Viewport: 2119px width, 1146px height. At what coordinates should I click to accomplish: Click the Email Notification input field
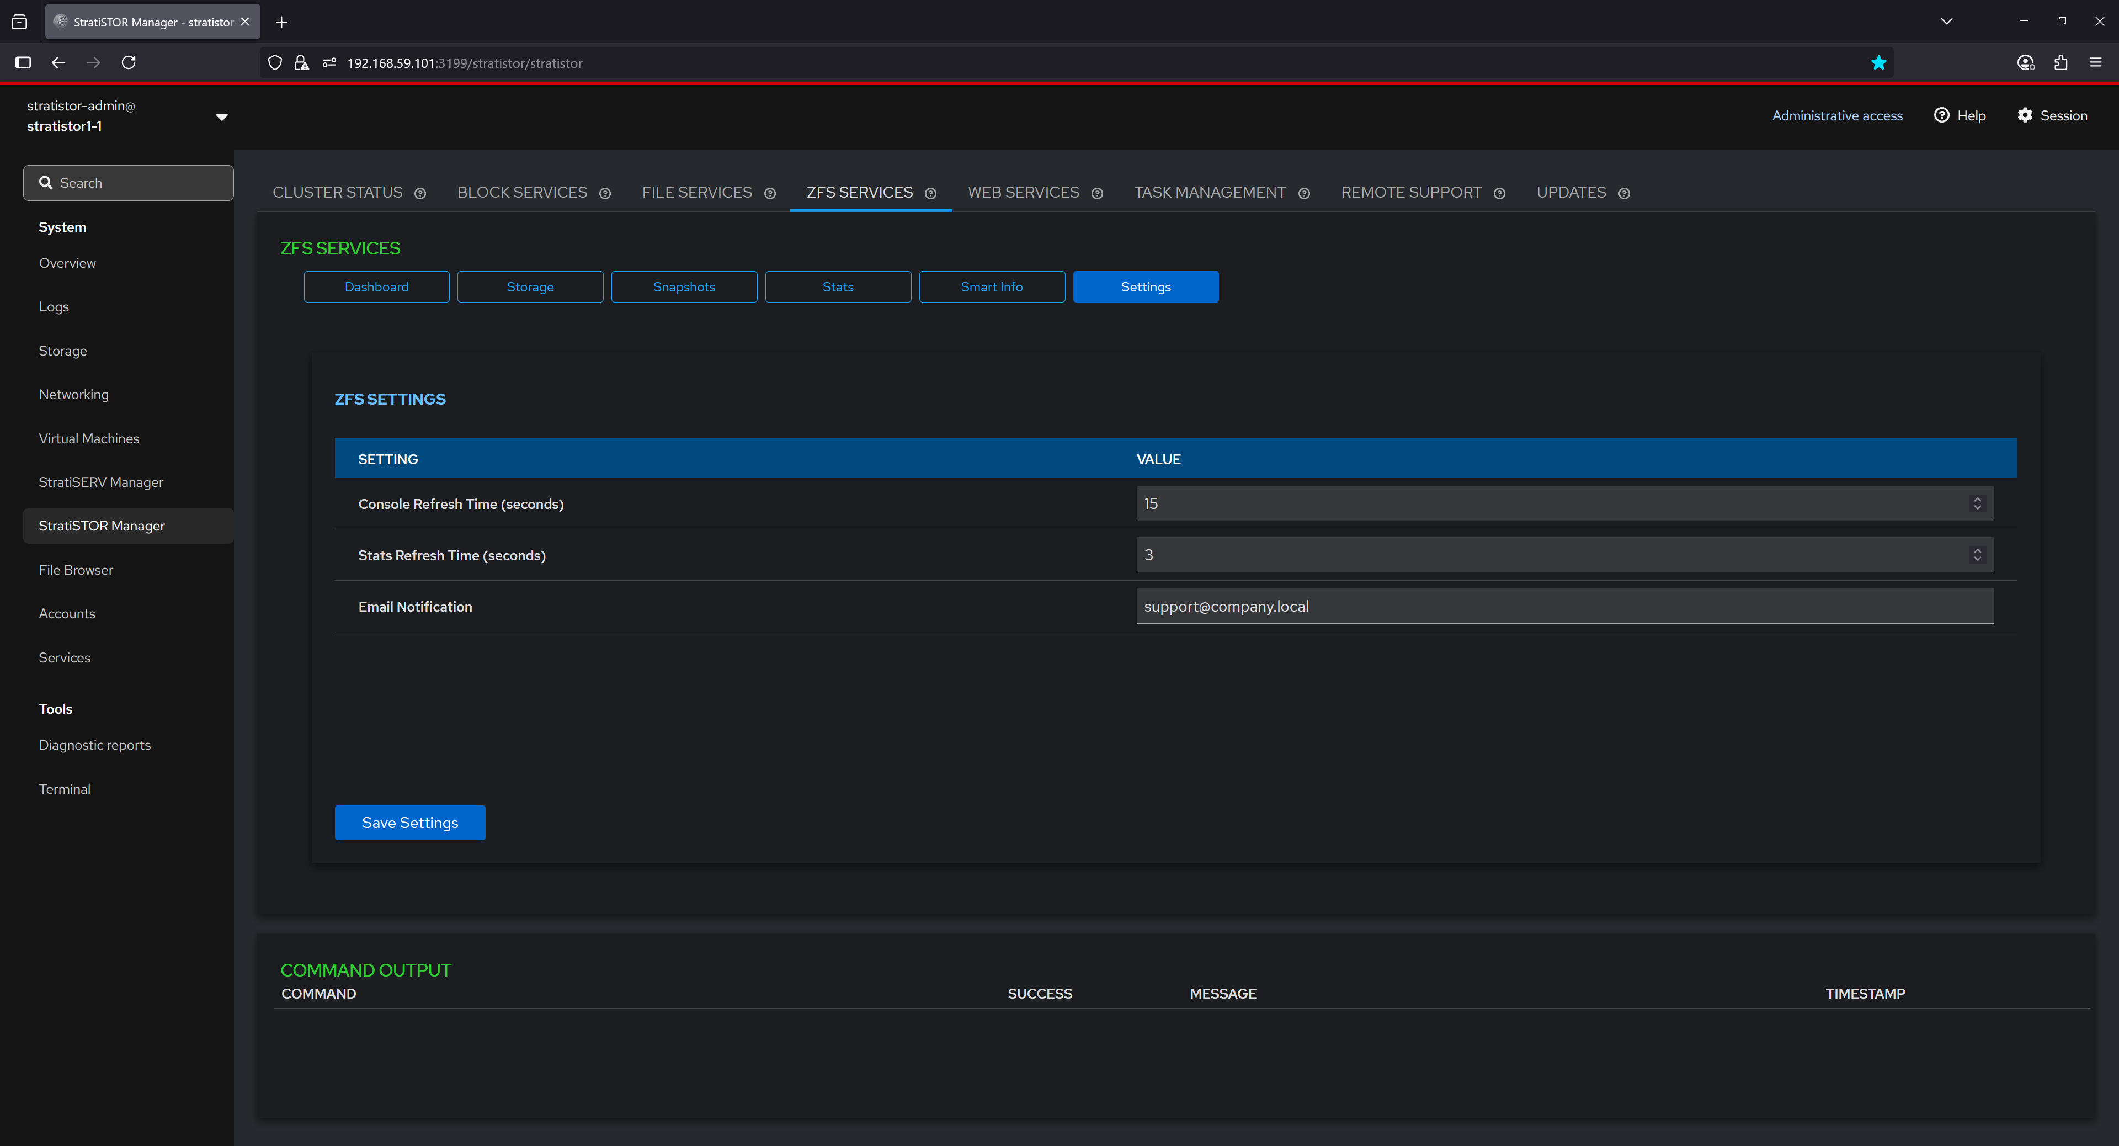point(1564,606)
